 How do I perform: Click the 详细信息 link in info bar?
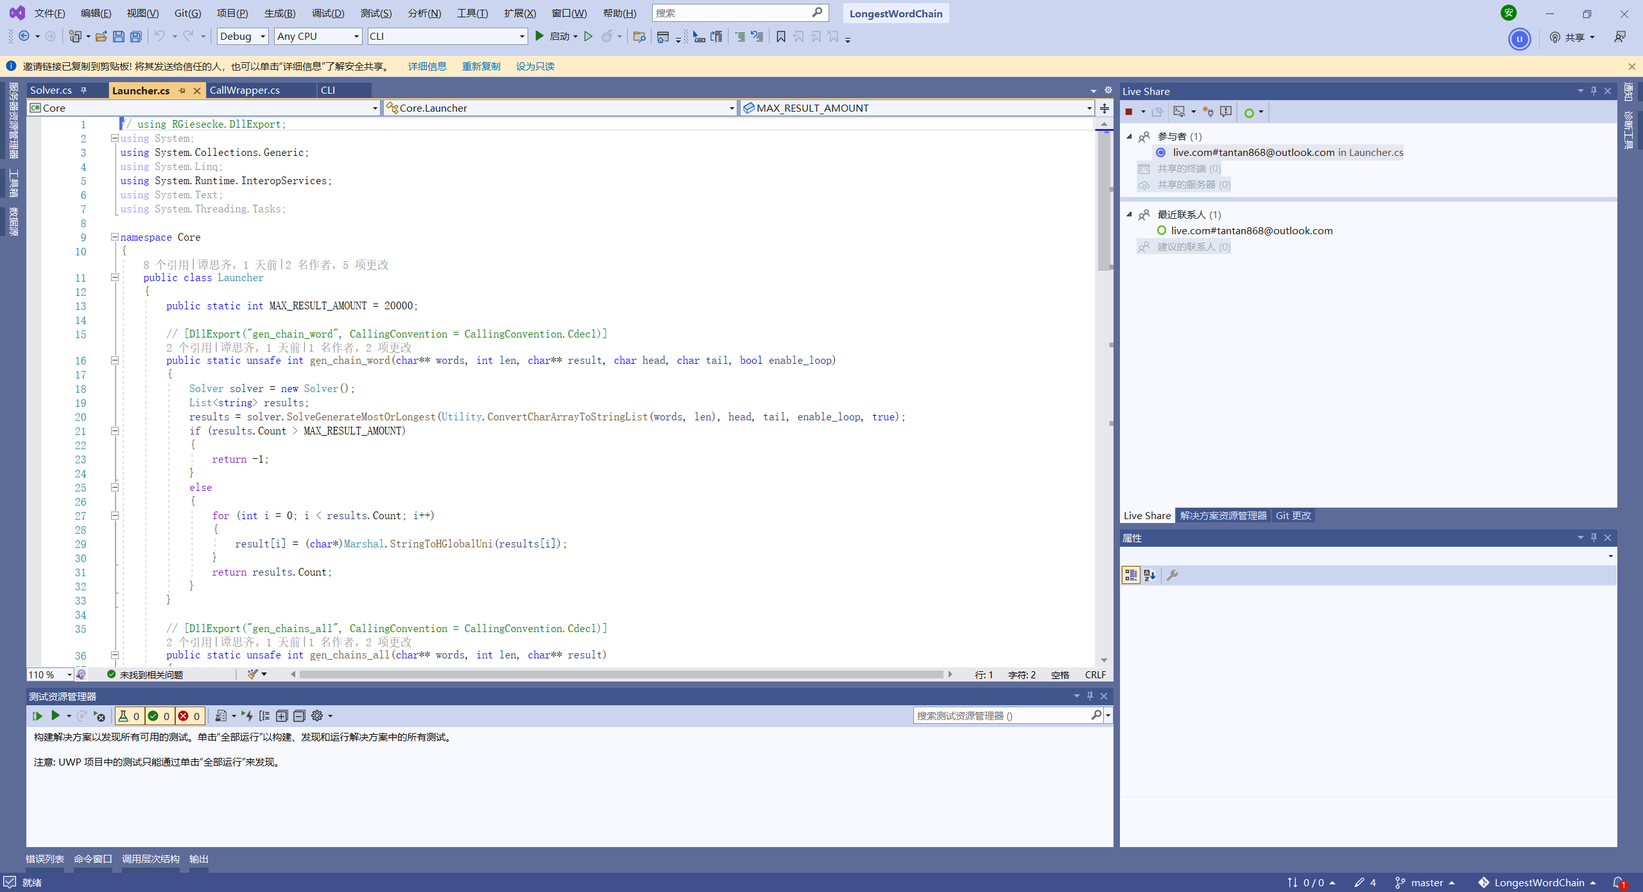(x=427, y=66)
